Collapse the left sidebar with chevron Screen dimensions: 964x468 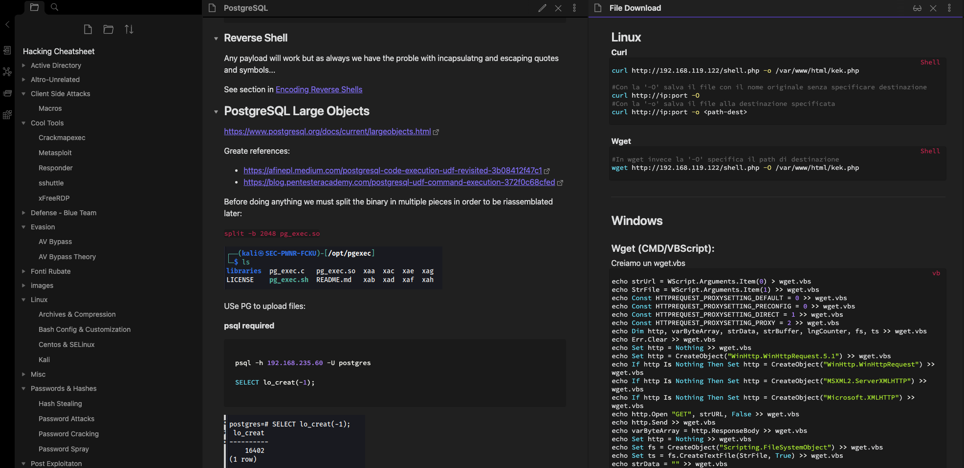[7, 24]
